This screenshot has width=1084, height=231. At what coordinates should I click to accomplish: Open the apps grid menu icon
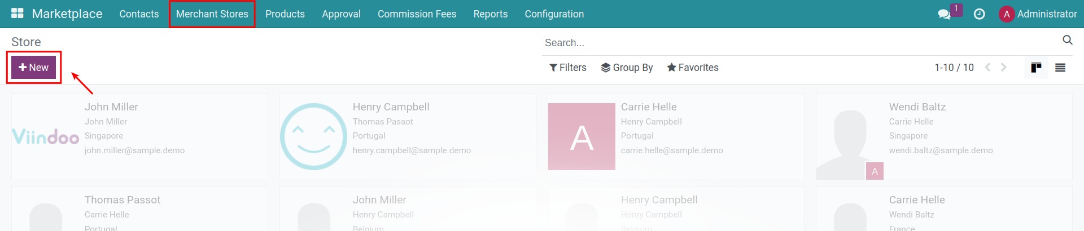[18, 14]
